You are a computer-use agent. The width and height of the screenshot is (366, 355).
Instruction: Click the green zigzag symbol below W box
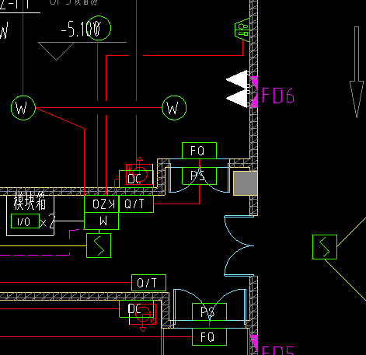[x=99, y=245]
